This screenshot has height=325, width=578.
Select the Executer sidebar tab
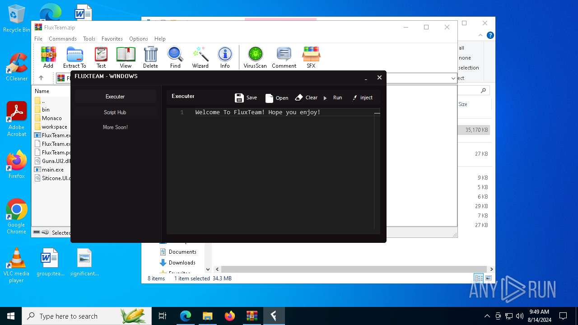point(115,97)
